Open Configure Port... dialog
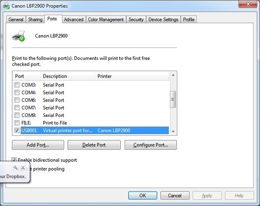This screenshot has width=260, height=206. tap(150, 145)
